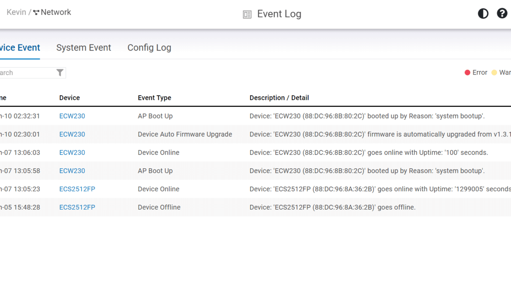Click the description with Uptime '100' seconds
Image resolution: width=511 pixels, height=289 pixels.
[x=369, y=153]
